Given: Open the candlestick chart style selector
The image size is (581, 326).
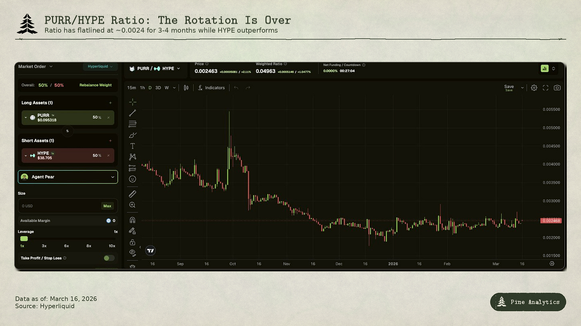Looking at the screenshot, I should tap(186, 88).
